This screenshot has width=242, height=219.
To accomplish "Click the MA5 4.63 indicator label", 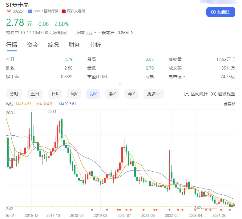I will point(23,104).
